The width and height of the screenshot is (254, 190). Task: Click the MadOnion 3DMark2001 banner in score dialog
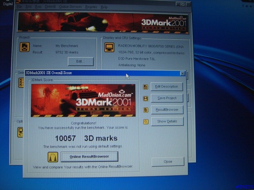tap(83, 100)
